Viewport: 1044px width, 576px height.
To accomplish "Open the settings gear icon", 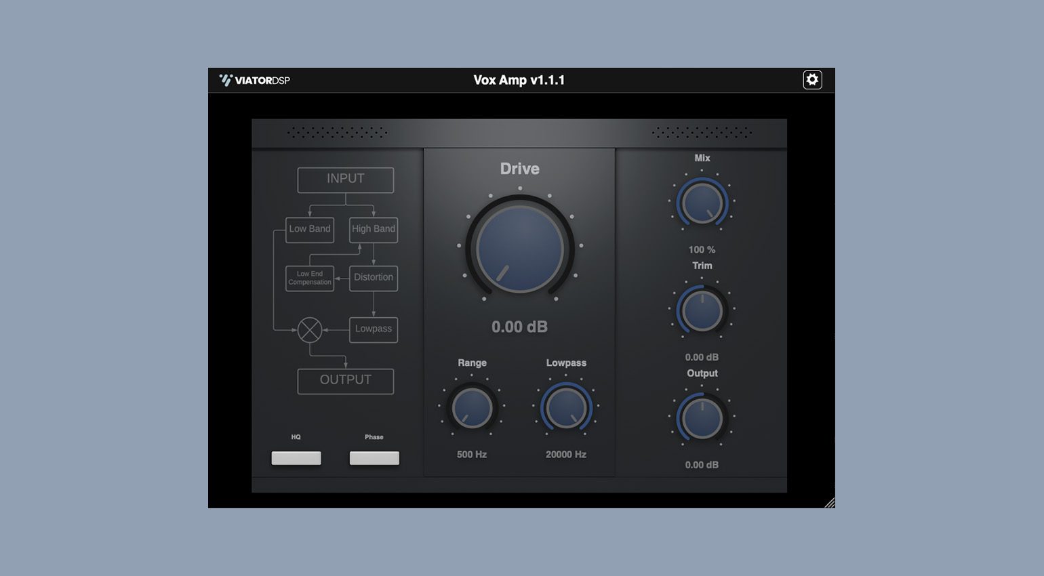I will pyautogui.click(x=812, y=80).
